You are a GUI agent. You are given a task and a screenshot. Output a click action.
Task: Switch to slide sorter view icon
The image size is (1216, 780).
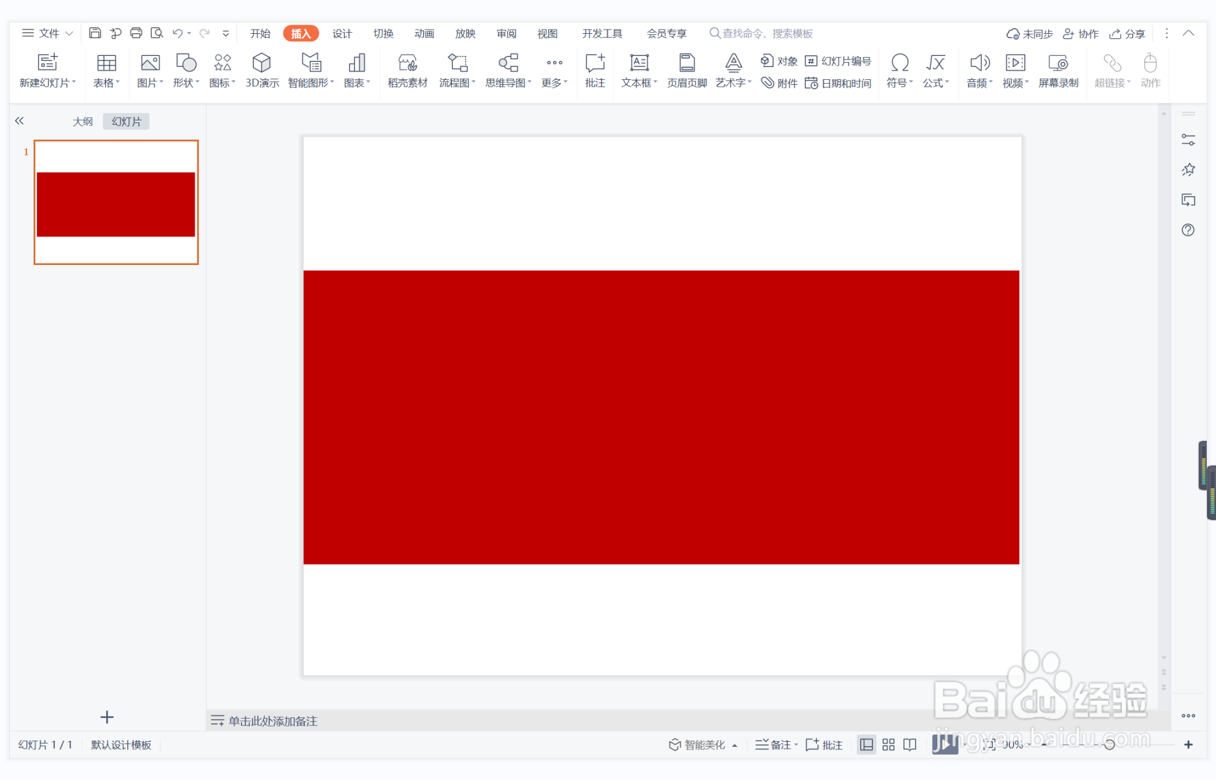(888, 744)
